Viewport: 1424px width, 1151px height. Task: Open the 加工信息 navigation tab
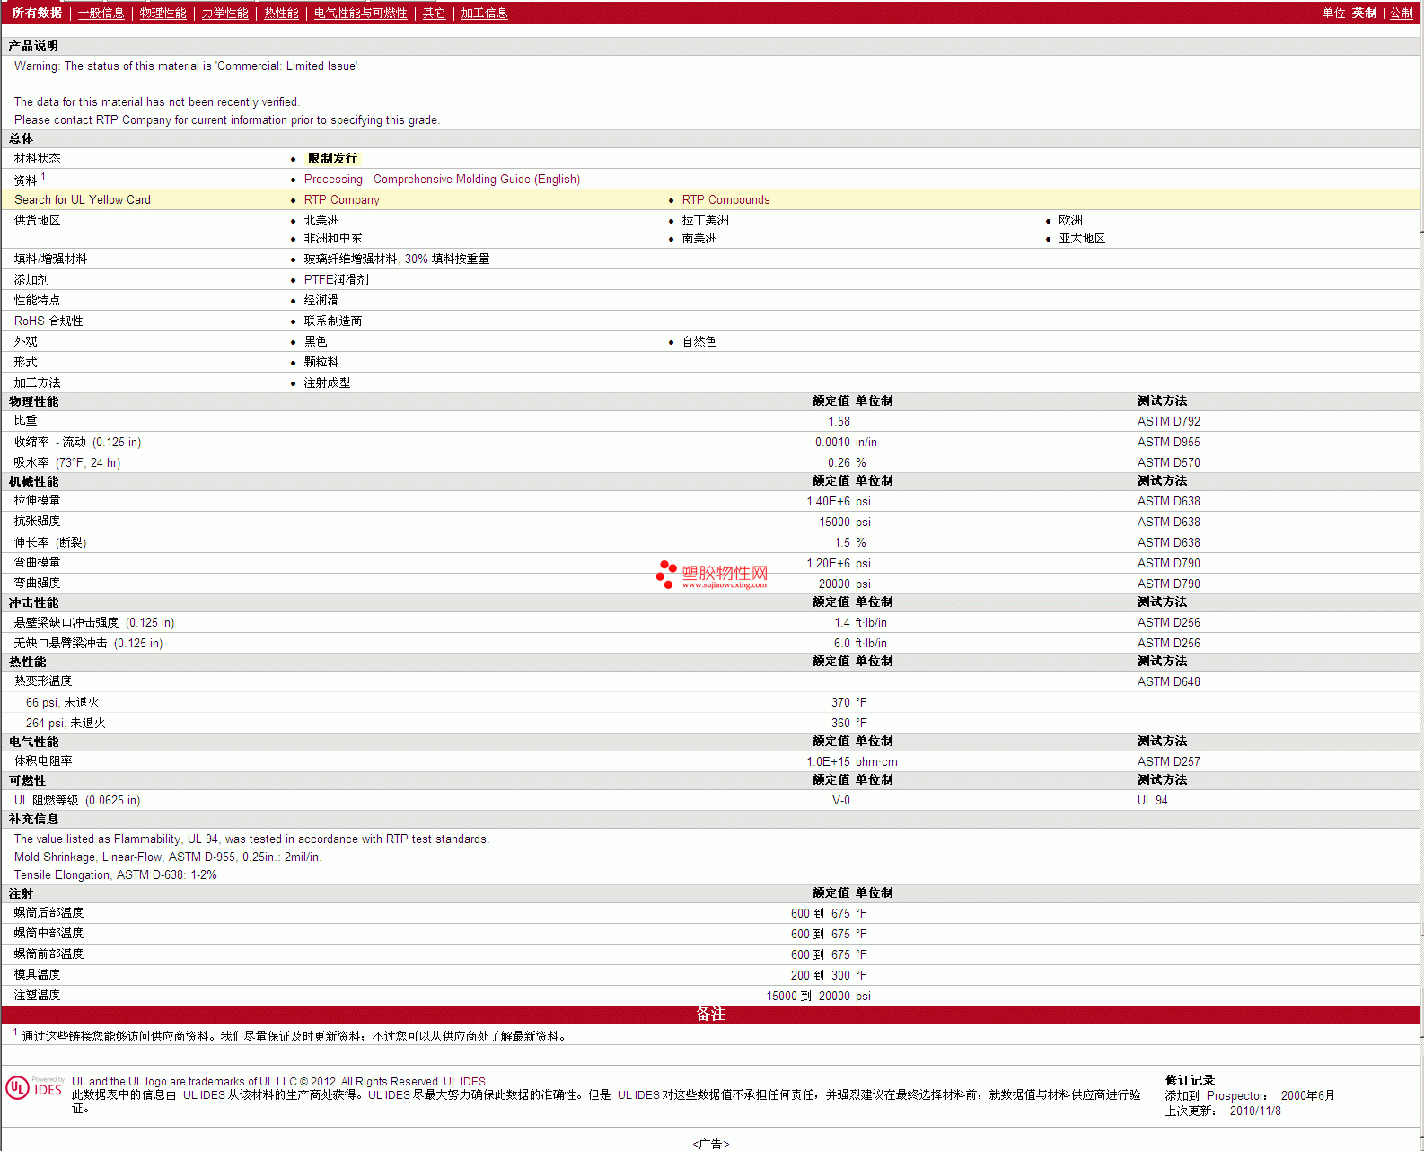[x=484, y=13]
